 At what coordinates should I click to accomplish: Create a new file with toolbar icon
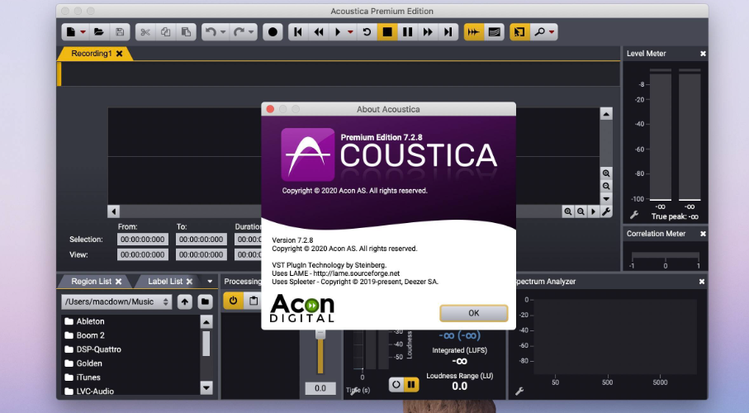coord(71,32)
